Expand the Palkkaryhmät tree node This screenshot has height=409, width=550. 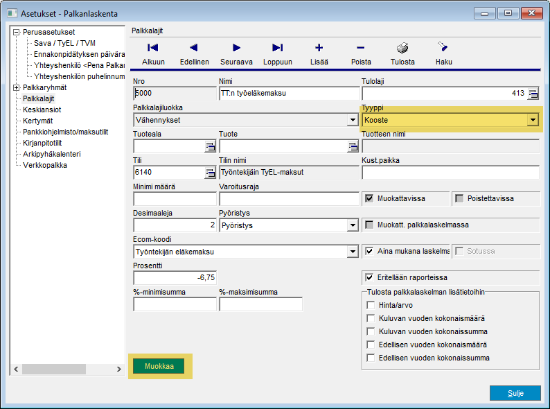pyautogui.click(x=16, y=88)
